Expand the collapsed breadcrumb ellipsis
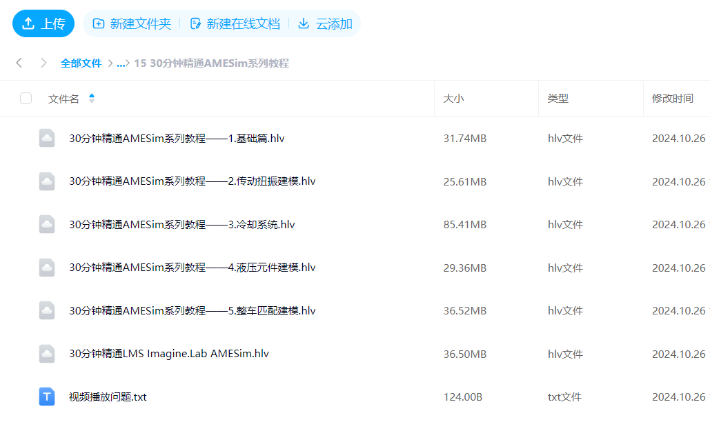The height and width of the screenshot is (431, 710). [x=121, y=63]
